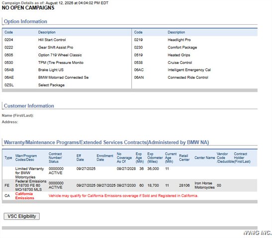This screenshot has height=238, width=272.
Task: Select the Connected Ride Control entry
Action: [188, 77]
